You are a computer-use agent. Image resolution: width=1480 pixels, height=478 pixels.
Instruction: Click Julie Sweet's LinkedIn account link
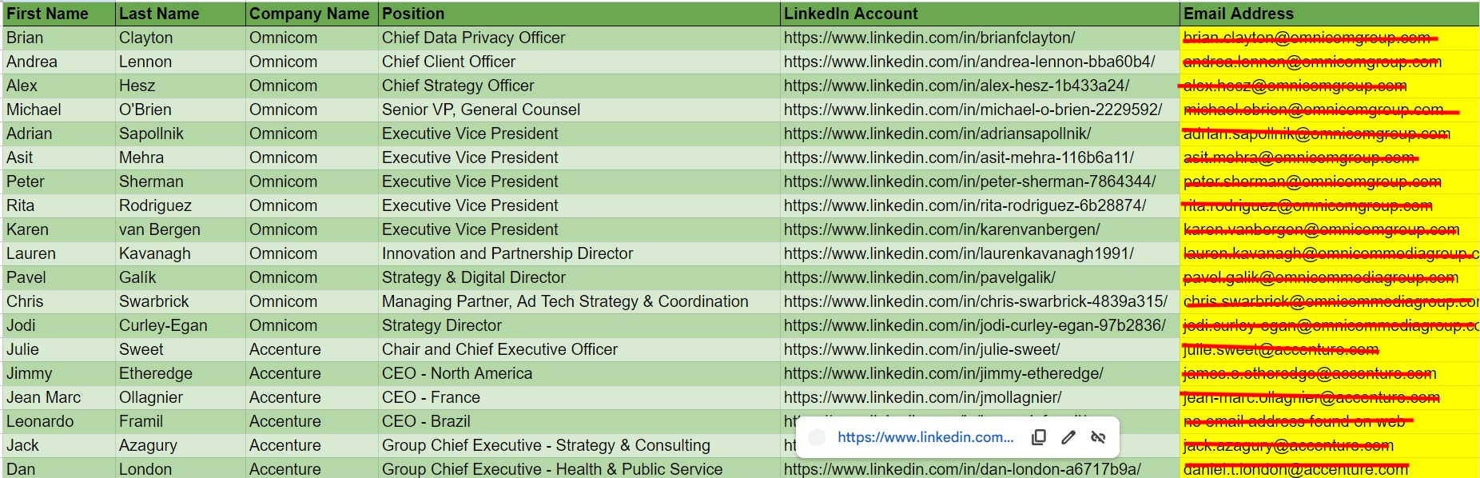921,349
